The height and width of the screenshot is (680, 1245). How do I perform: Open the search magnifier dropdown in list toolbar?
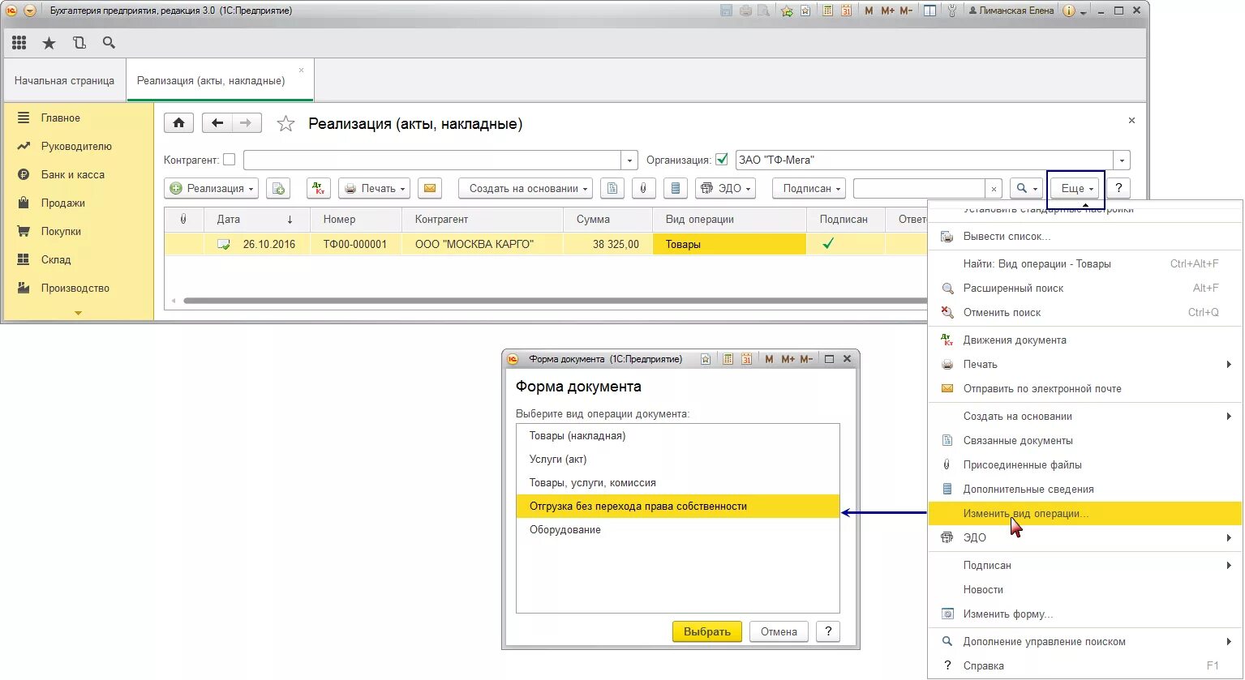coord(1026,188)
